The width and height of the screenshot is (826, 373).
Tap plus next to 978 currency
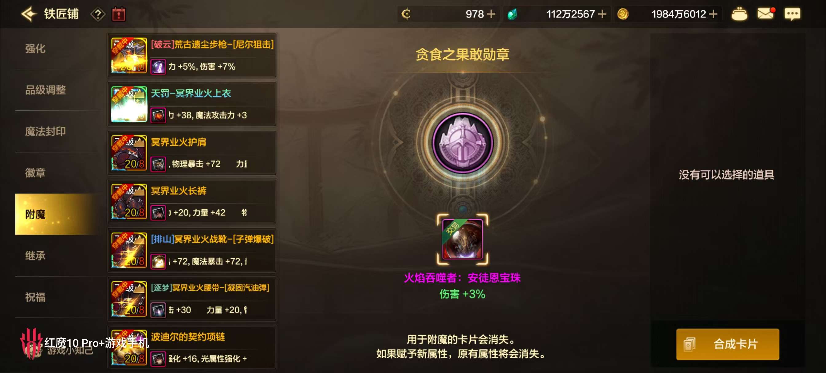tap(491, 14)
